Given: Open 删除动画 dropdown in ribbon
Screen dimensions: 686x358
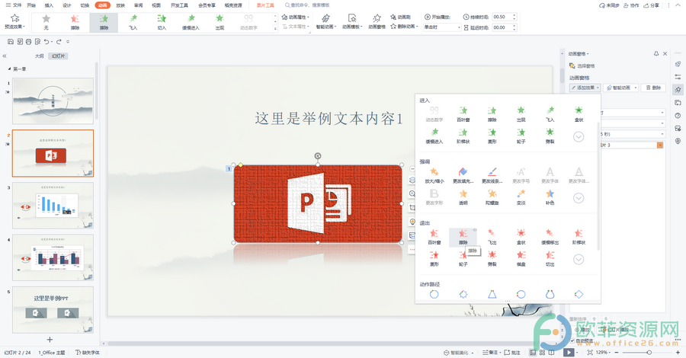Looking at the screenshot, I should click(404, 26).
